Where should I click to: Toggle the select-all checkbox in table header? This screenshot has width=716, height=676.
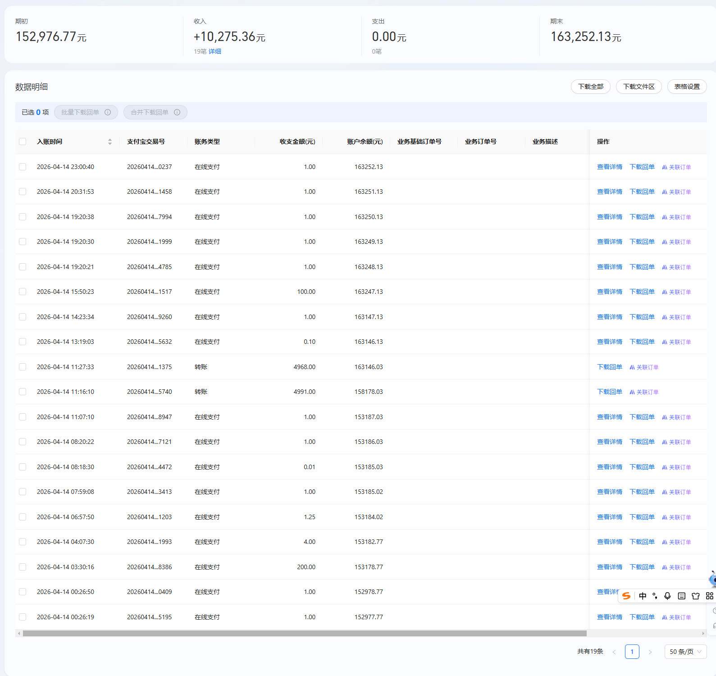click(x=23, y=142)
